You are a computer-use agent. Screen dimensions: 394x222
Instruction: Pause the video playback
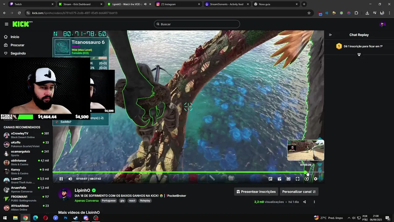coord(61,179)
